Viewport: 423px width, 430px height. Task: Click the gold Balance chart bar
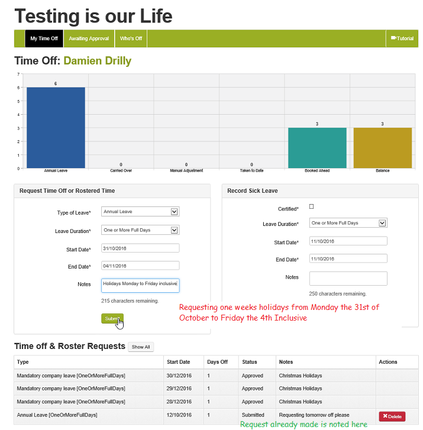coord(382,148)
